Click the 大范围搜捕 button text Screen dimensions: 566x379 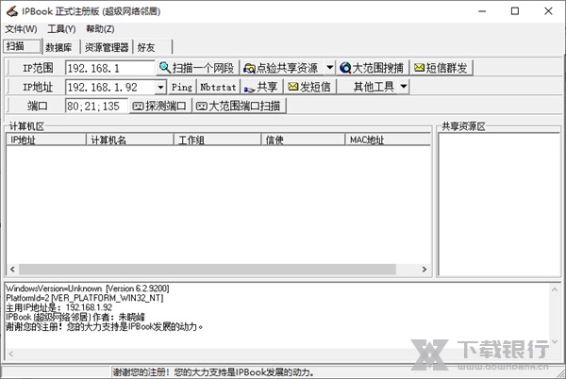tap(378, 68)
